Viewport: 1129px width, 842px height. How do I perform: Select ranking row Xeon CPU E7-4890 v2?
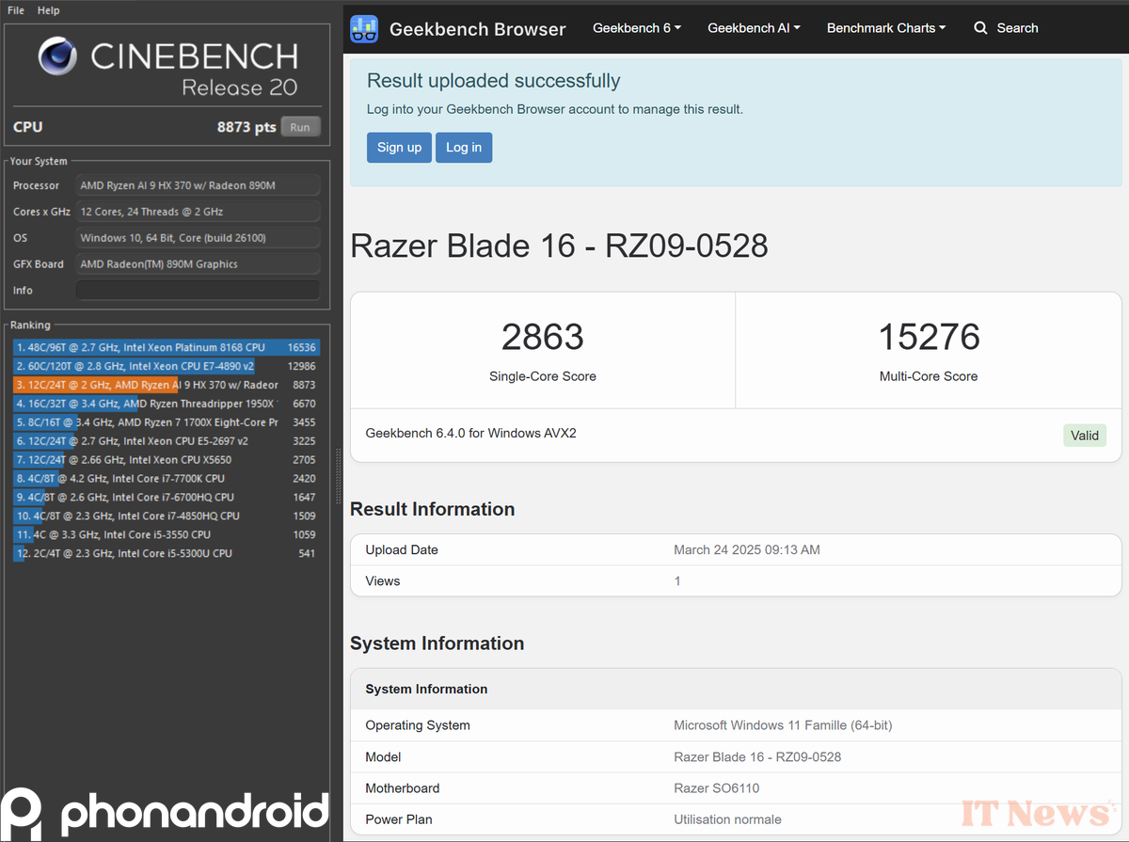[x=167, y=366]
